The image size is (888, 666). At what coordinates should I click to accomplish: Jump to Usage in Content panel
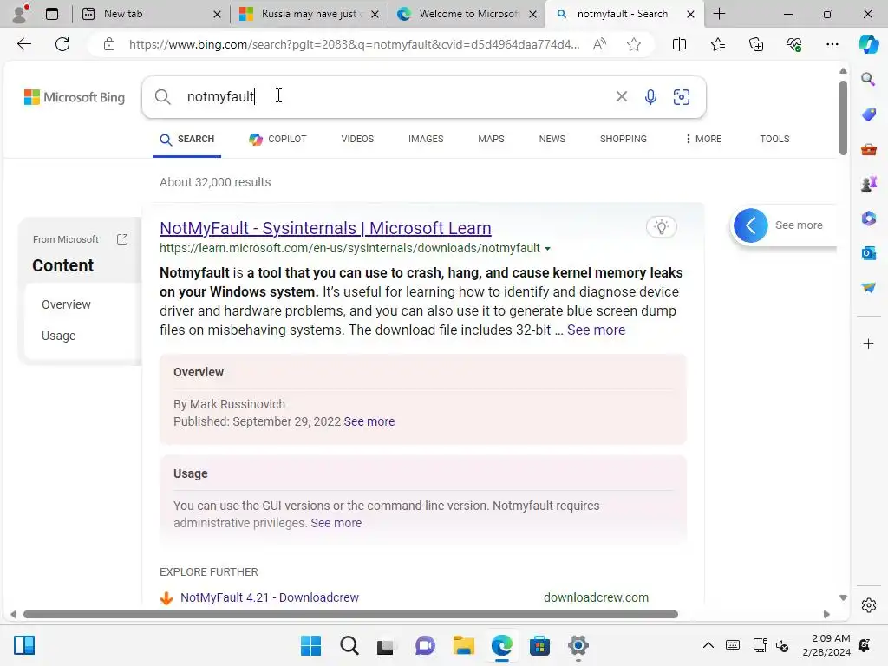[58, 336]
